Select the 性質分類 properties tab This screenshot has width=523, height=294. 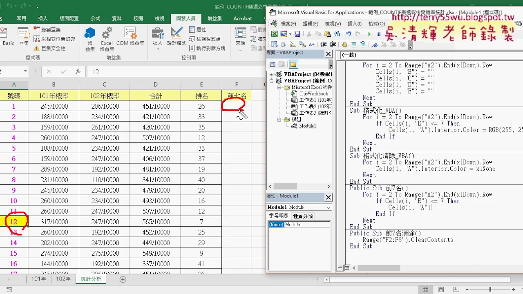pyautogui.click(x=303, y=216)
